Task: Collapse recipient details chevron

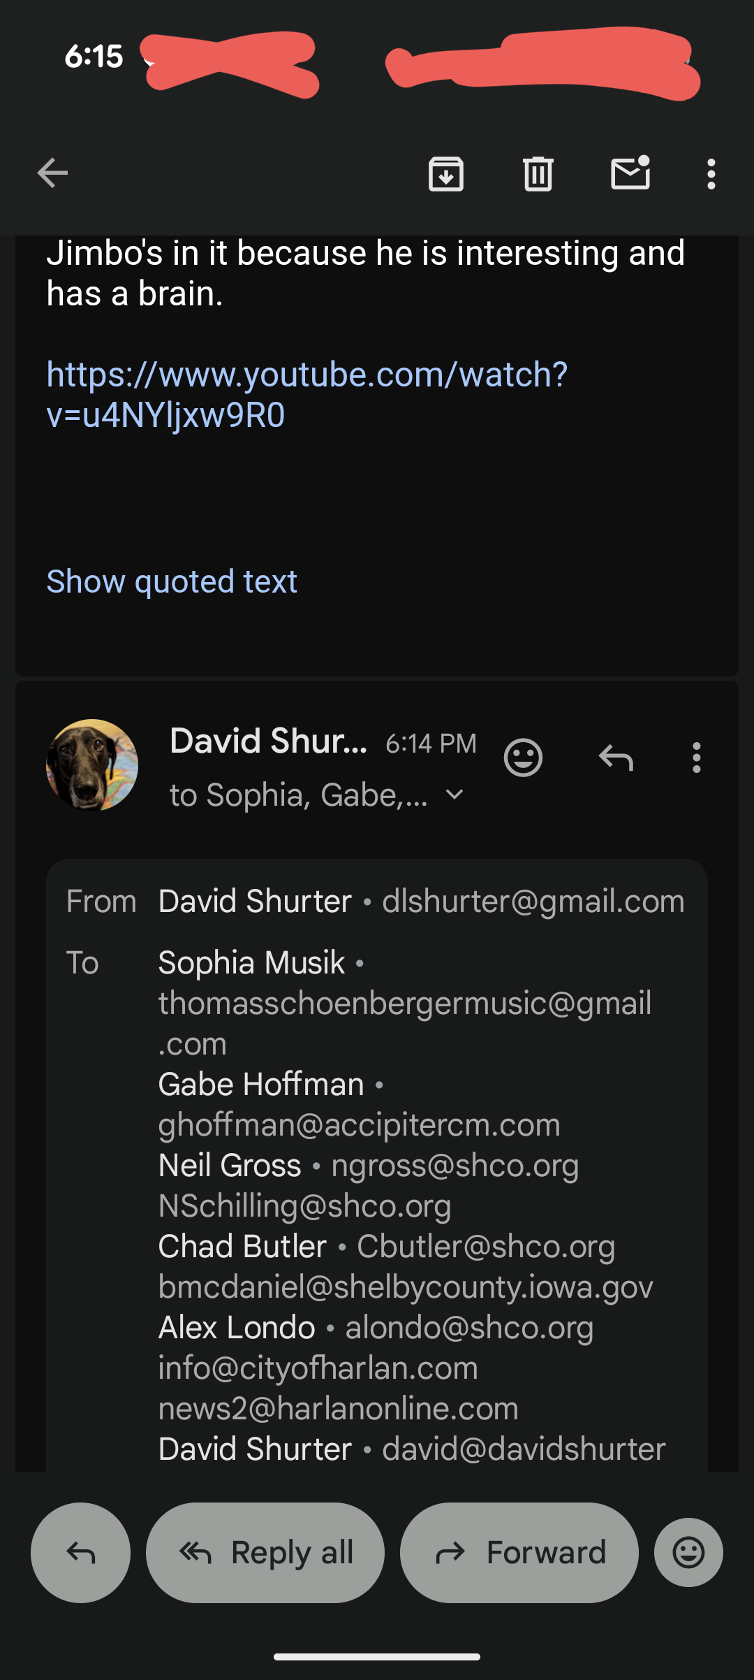Action: coord(454,795)
